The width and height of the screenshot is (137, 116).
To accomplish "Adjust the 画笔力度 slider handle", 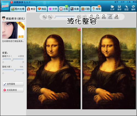I will [x=15, y=70].
